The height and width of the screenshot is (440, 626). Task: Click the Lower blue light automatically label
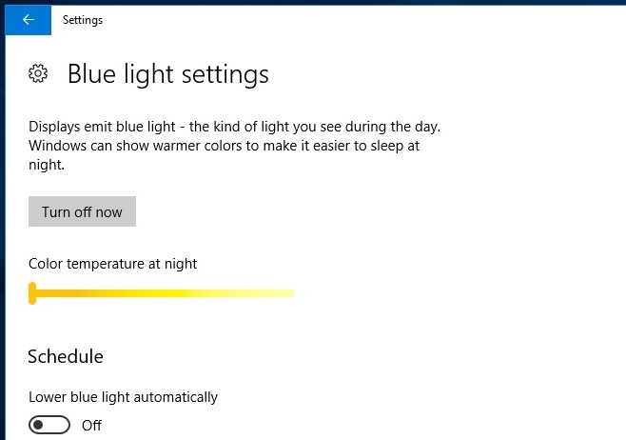123,397
